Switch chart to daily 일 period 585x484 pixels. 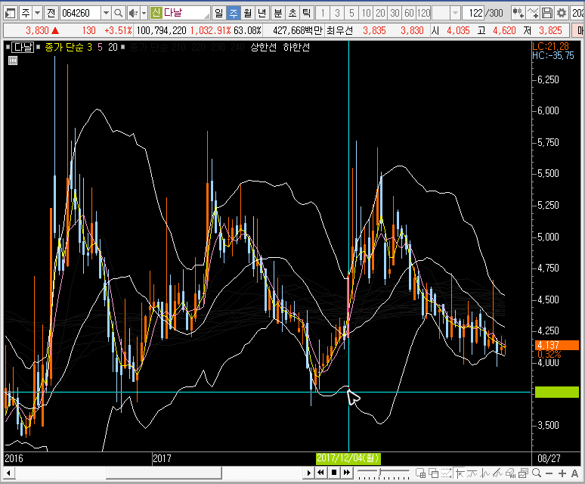coord(219,14)
